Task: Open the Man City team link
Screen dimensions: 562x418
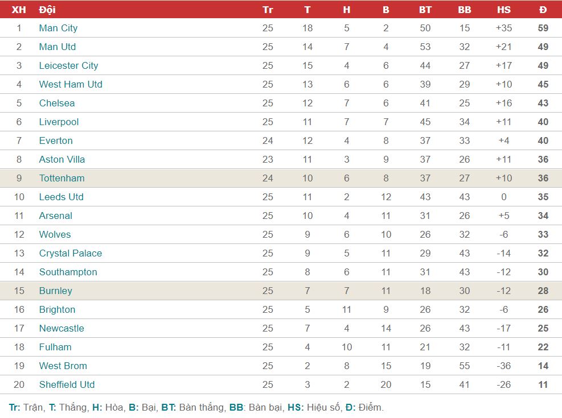Action: point(58,28)
